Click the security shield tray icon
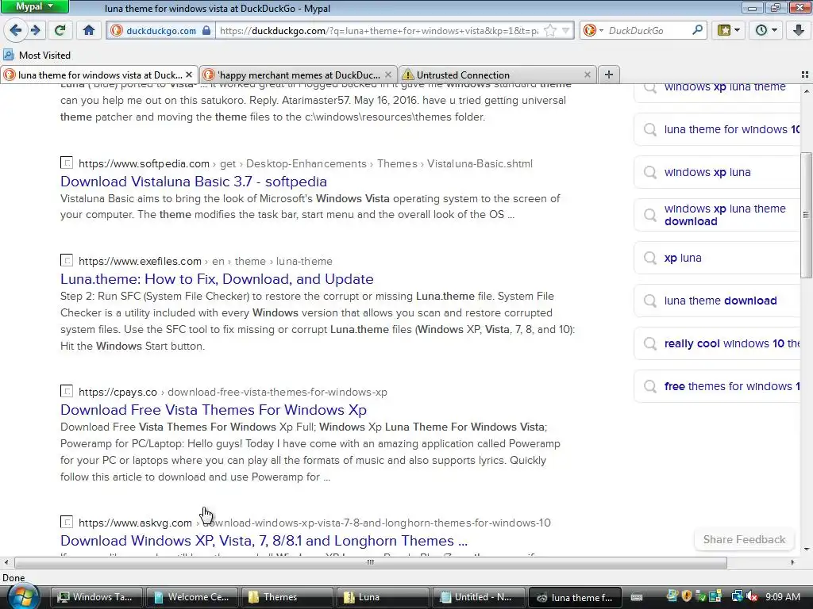 (687, 597)
